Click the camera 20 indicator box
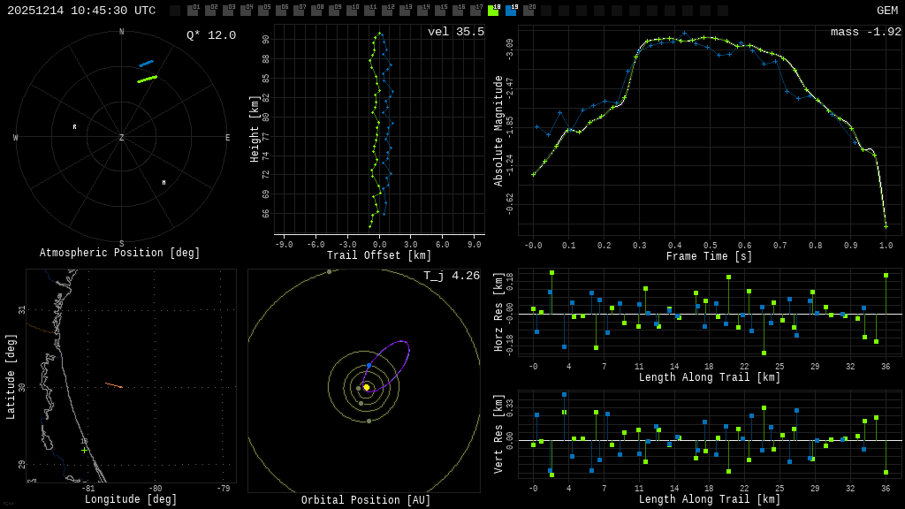The height and width of the screenshot is (509, 905). [x=529, y=11]
